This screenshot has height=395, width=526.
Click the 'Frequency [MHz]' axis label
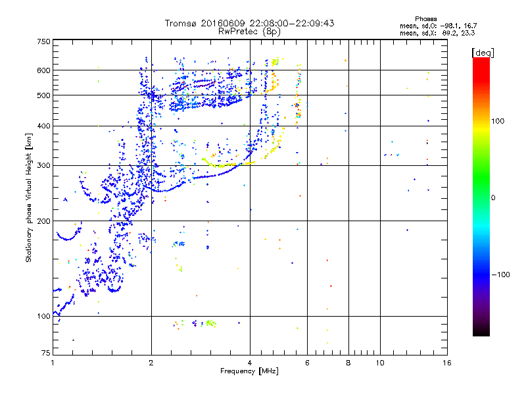(249, 371)
